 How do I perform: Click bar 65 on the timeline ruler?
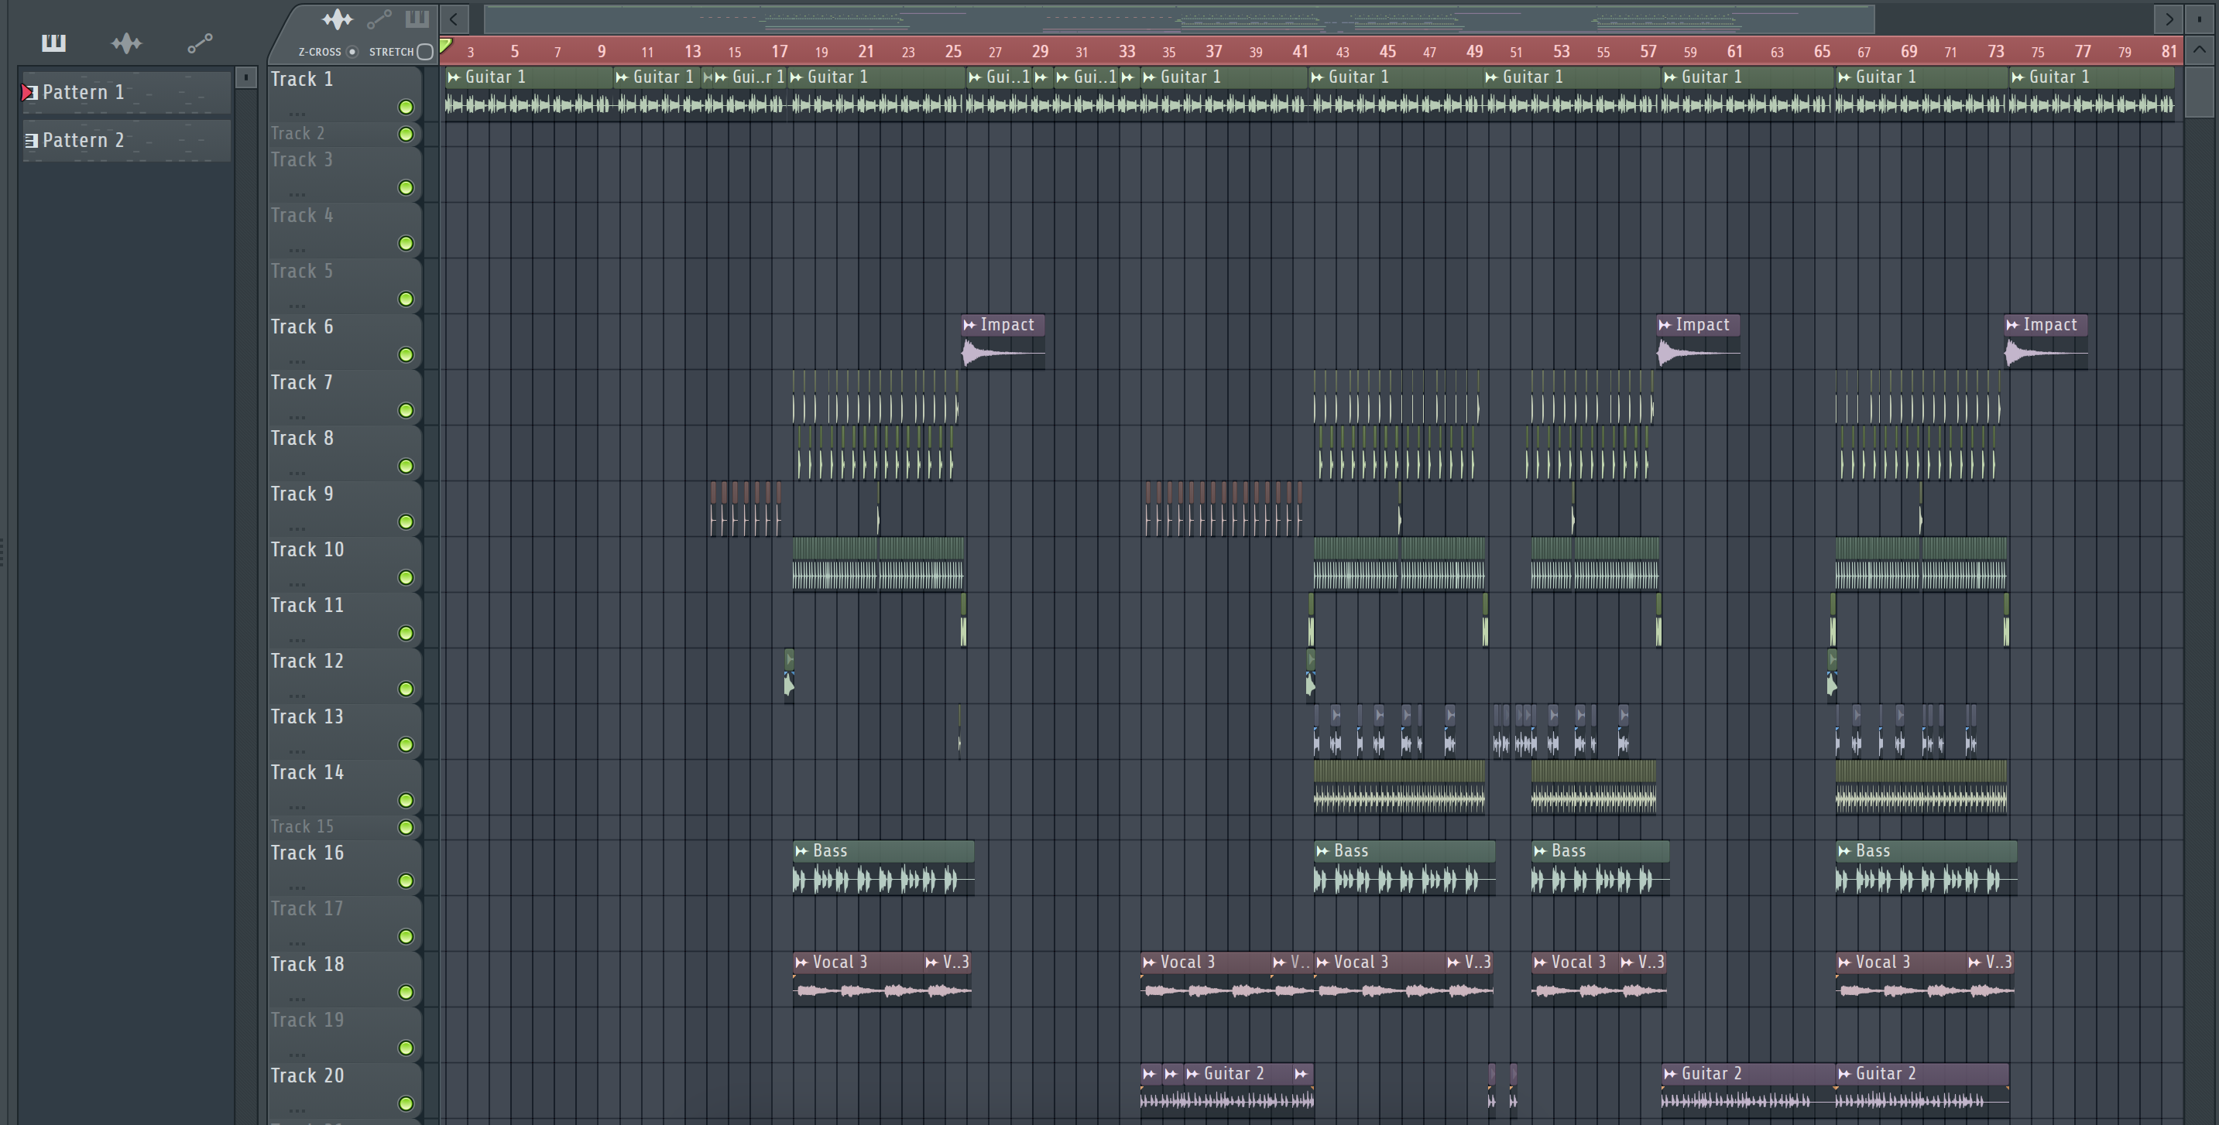coord(1821,52)
